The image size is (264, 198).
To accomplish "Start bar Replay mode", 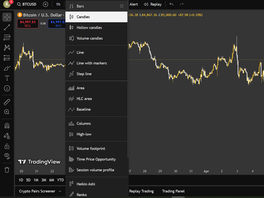I will pos(152,4).
